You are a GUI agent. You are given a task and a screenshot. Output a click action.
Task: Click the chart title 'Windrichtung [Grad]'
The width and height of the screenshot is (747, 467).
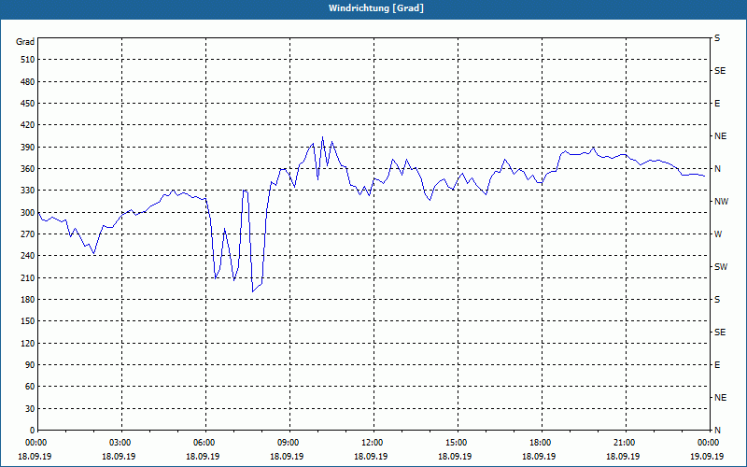376,8
